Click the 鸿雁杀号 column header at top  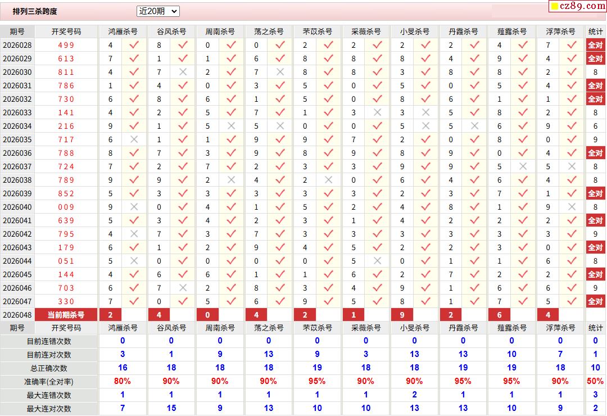(123, 31)
